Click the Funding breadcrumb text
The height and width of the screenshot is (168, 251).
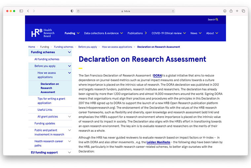click(x=45, y=47)
